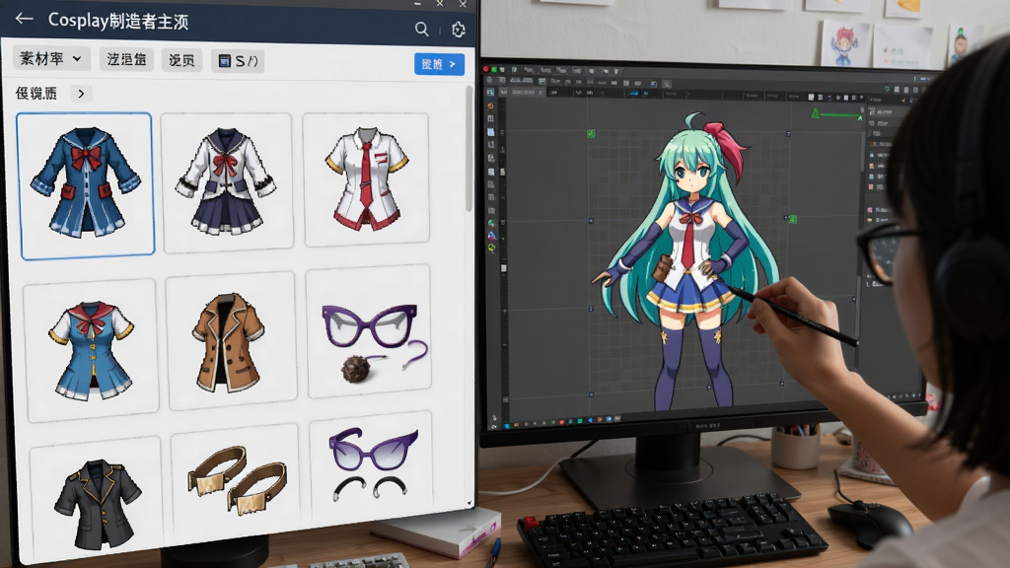The width and height of the screenshot is (1010, 568).
Task: Select the blue short-sleeve dress with red collar thumbnail
Action: [91, 350]
